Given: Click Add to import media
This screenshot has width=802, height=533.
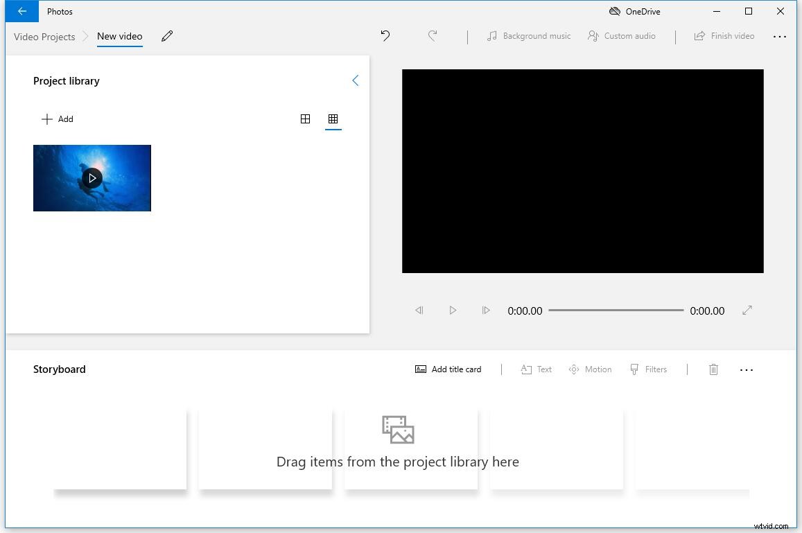Looking at the screenshot, I should [57, 119].
